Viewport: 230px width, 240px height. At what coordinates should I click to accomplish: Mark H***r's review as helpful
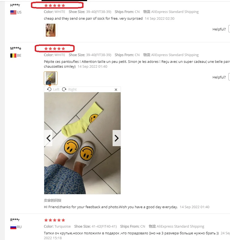(x=229, y=29)
